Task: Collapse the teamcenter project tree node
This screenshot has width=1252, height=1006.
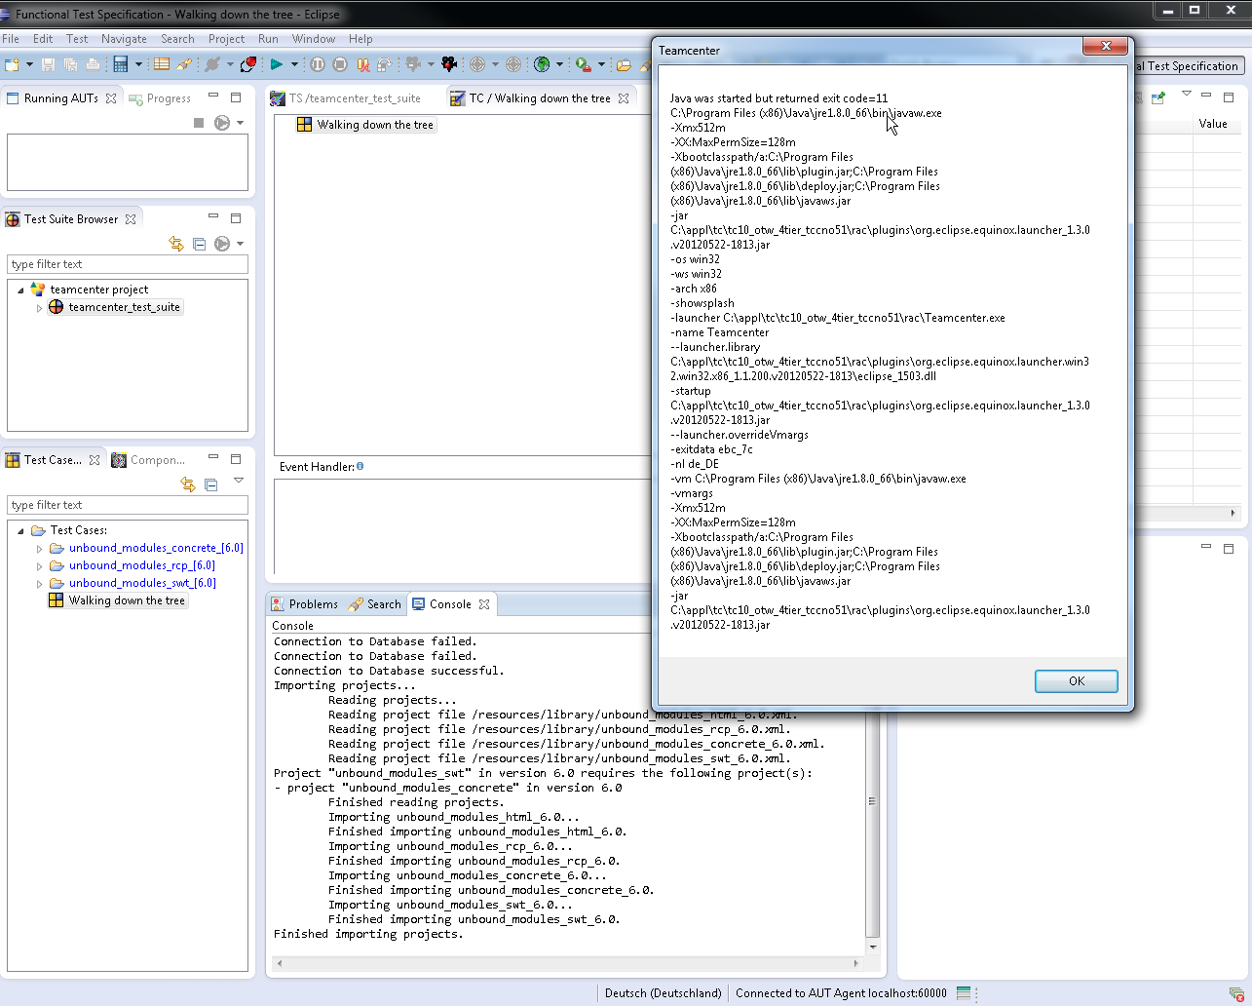Action: [x=21, y=290]
